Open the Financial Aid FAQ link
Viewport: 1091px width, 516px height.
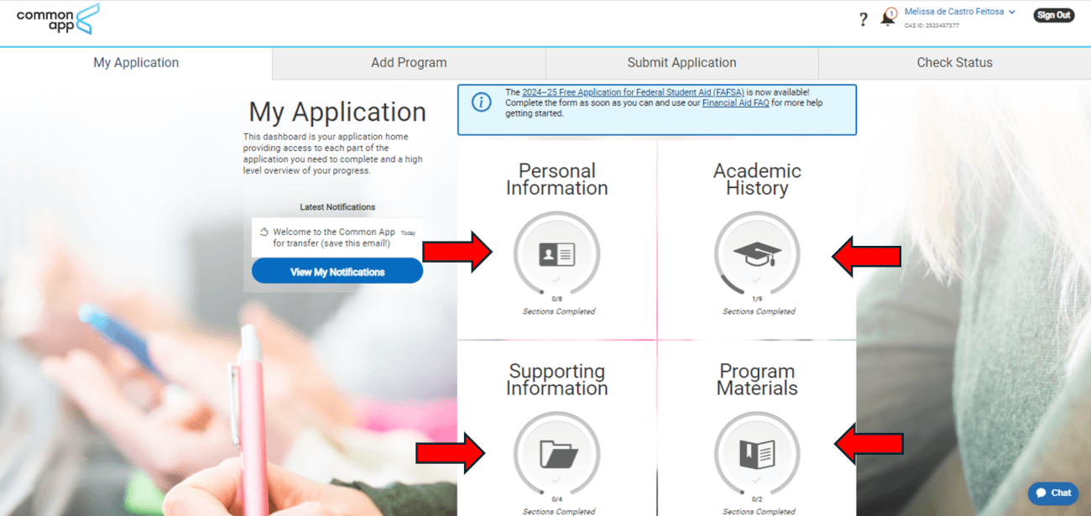click(736, 103)
